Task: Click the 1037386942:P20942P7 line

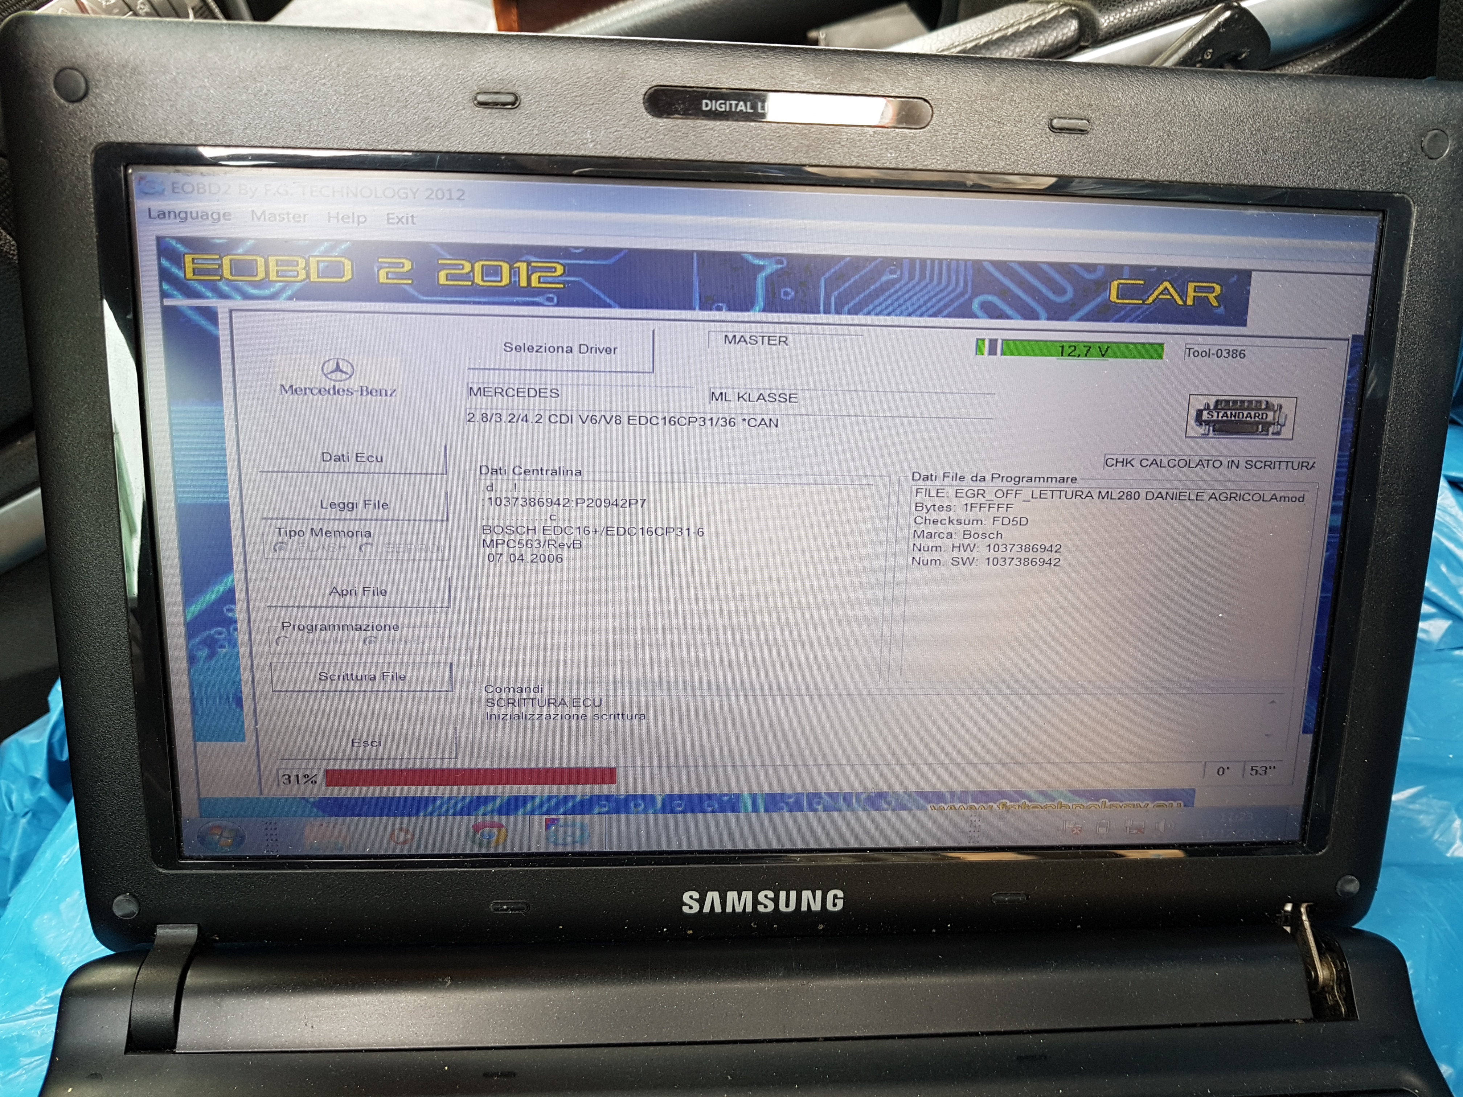Action: [564, 502]
